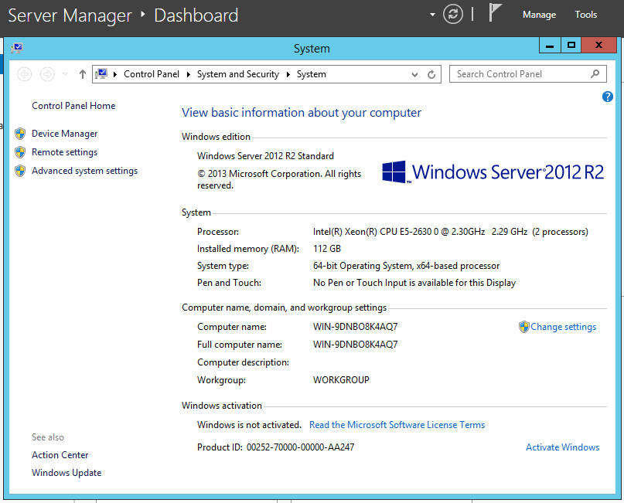Expand the arrow after Control Panel breadcrumb
The image size is (624, 503).
click(188, 74)
